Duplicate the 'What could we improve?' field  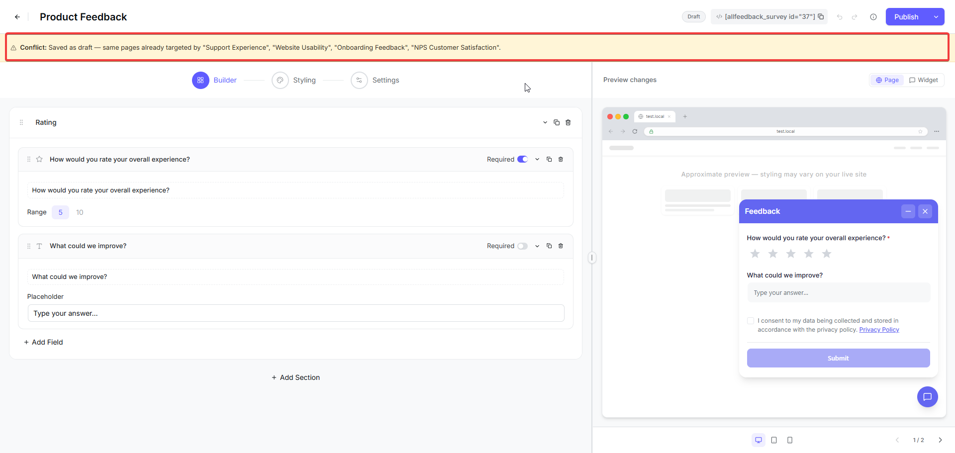coord(549,246)
